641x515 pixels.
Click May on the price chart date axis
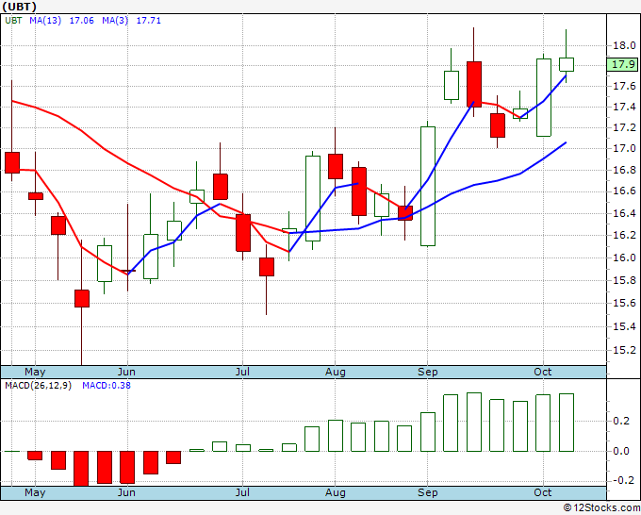[x=35, y=373]
